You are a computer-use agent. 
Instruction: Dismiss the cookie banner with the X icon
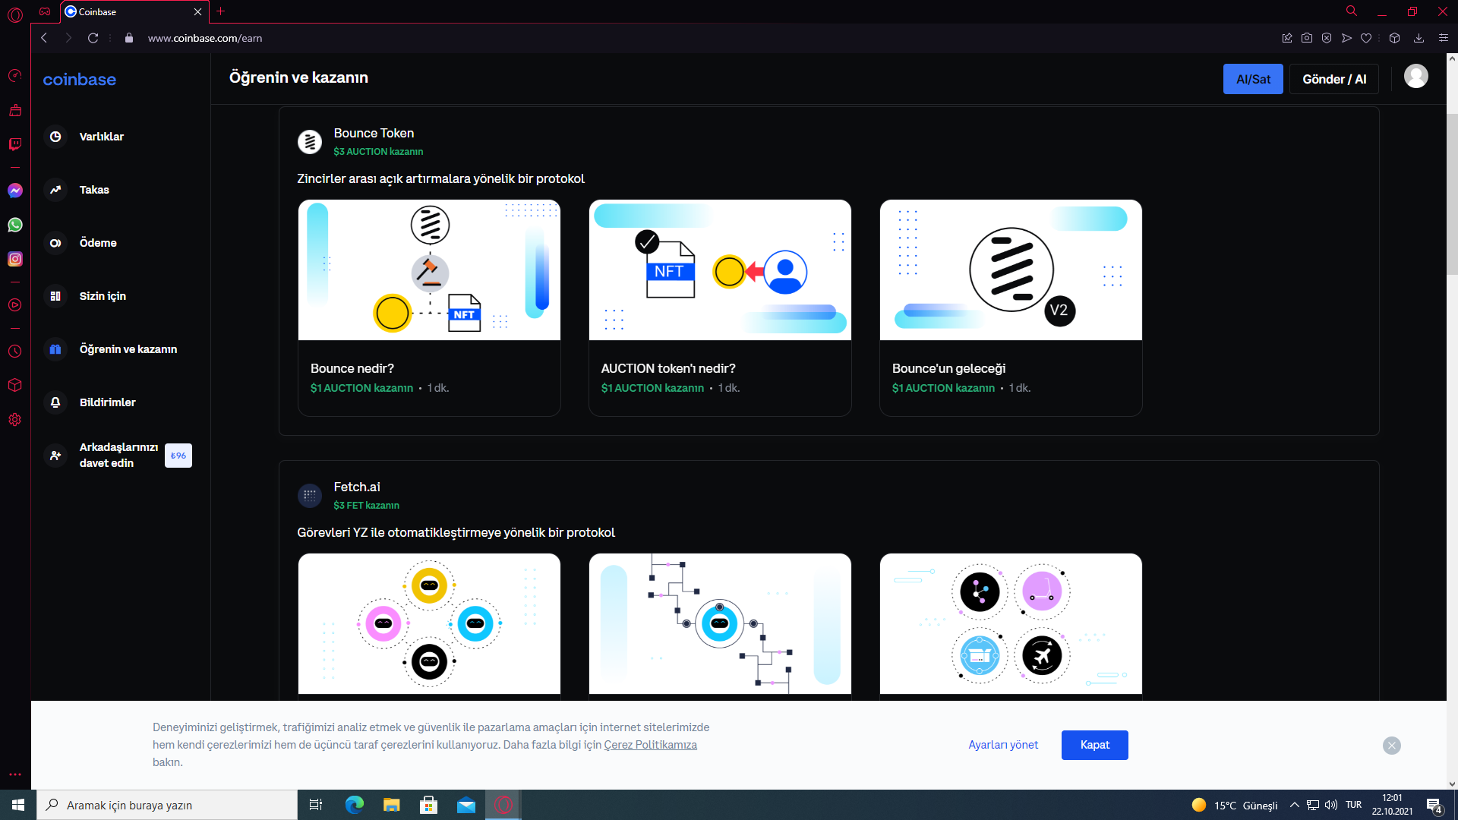coord(1392,746)
